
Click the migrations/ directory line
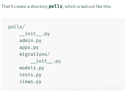(34, 54)
